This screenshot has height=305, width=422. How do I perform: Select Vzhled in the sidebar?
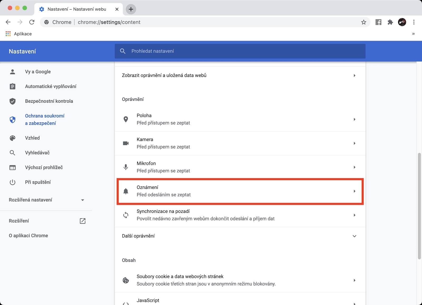tap(32, 138)
